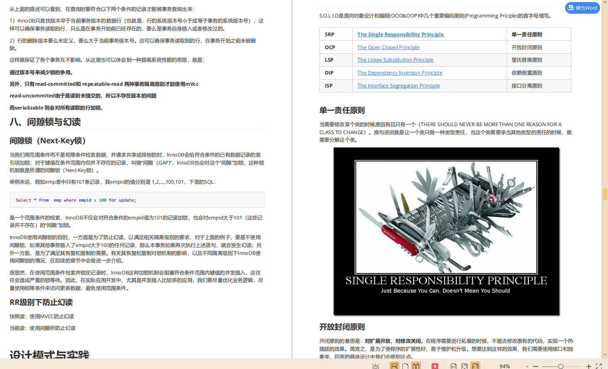608x369 pixels.
Task: Toggle fit-width page display mode
Action: (475, 365)
